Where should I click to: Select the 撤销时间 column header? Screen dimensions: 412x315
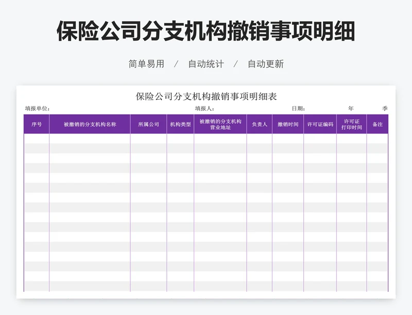click(x=288, y=124)
